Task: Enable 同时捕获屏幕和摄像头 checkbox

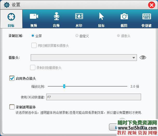Action: point(34,45)
